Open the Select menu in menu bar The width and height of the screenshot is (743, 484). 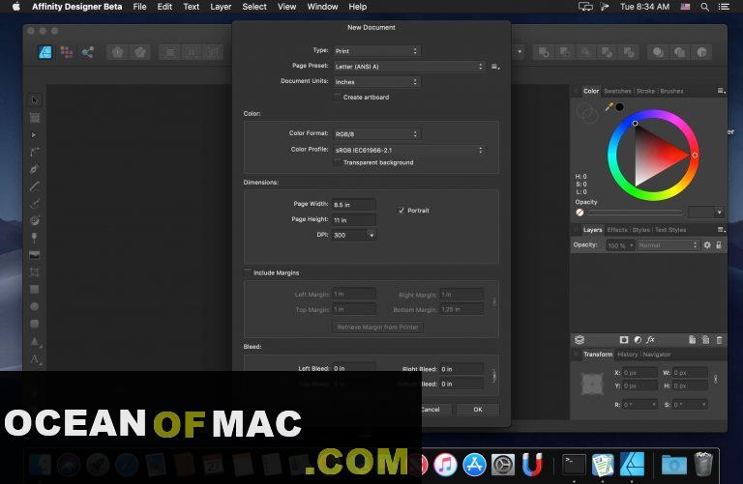tap(254, 7)
